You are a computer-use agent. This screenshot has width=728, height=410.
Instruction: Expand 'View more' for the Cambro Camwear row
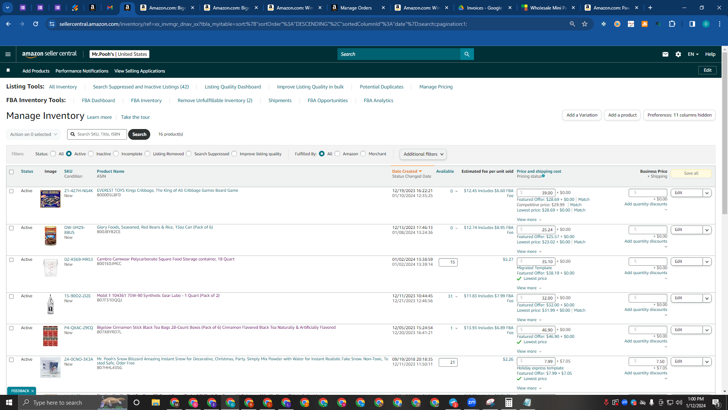(529, 288)
